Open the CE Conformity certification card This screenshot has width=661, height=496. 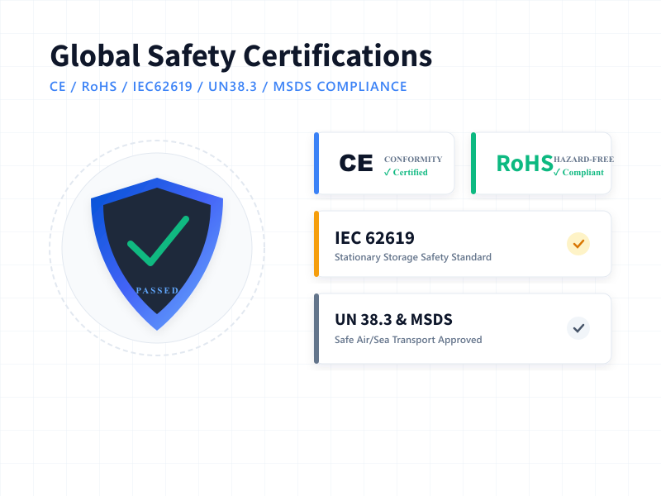[384, 163]
